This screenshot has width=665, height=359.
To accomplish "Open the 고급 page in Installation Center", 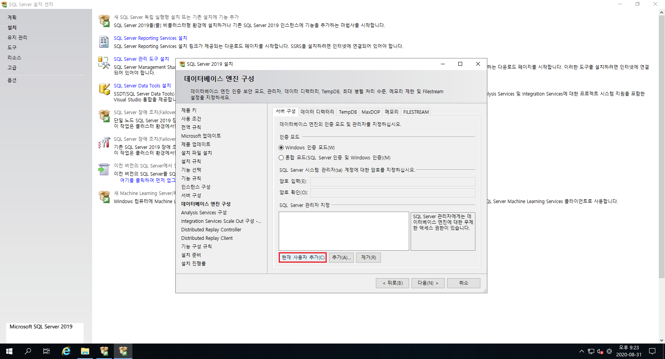I will 12,68.
